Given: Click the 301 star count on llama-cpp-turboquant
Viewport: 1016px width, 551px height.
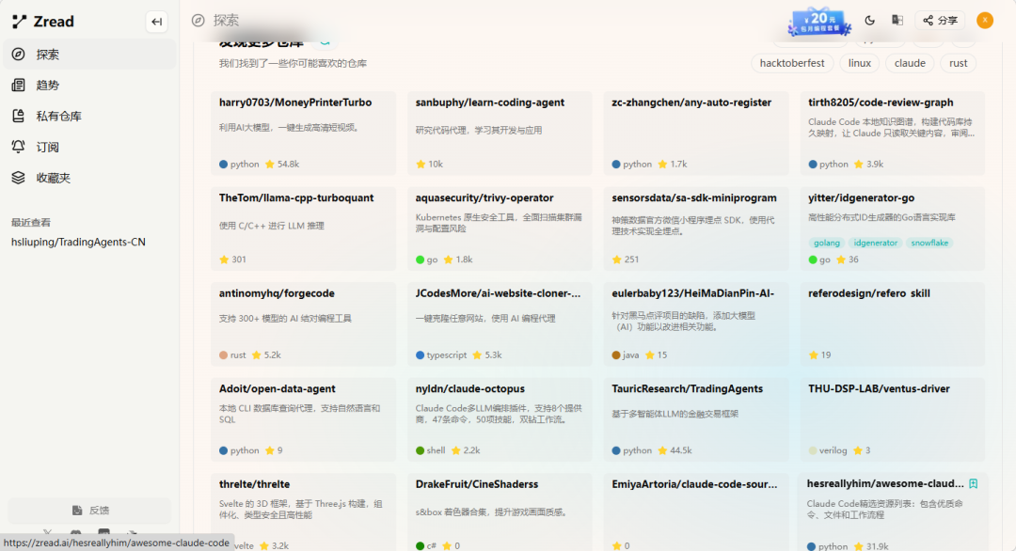Looking at the screenshot, I should (x=233, y=260).
